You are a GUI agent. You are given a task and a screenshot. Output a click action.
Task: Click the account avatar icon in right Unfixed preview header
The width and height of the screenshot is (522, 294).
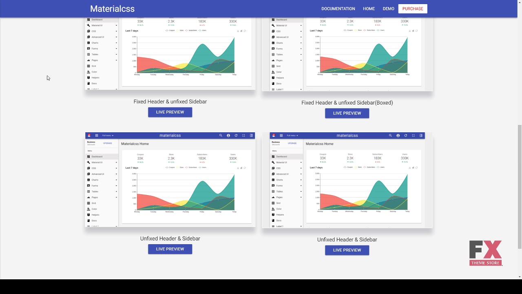click(x=398, y=136)
